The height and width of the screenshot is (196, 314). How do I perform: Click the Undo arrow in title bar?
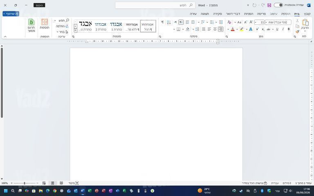[x=263, y=5]
